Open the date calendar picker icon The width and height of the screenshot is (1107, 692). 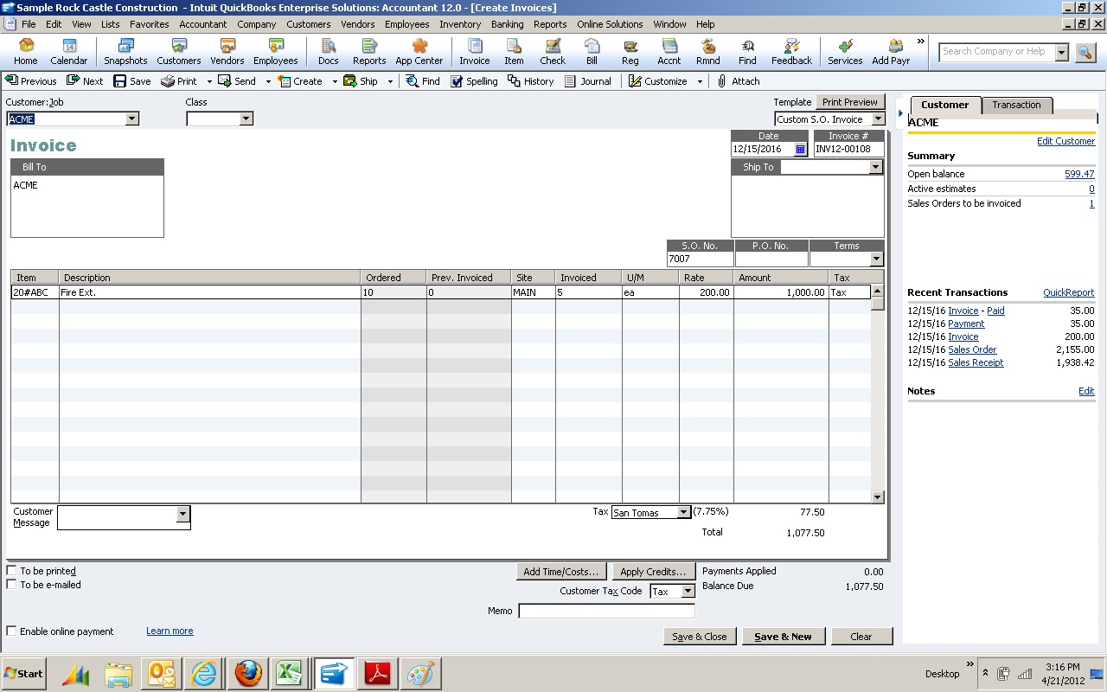800,149
